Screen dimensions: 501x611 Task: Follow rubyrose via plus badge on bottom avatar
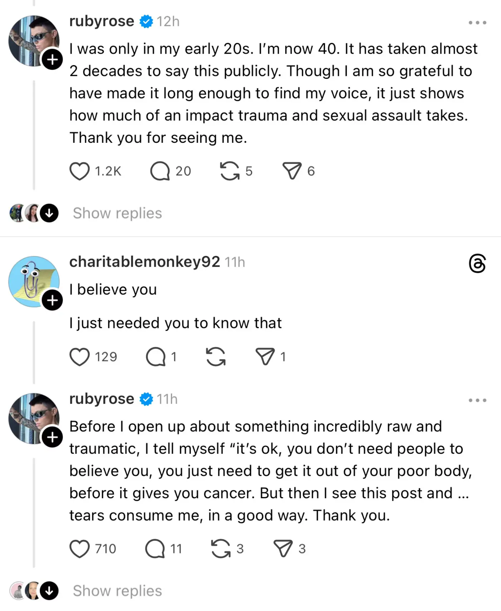[x=52, y=437]
